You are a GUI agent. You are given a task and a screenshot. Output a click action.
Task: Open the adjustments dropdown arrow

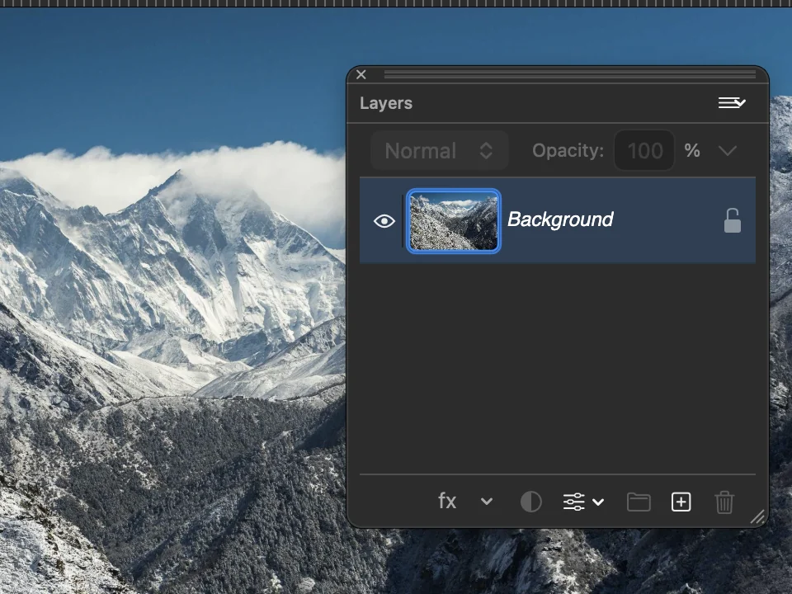pyautogui.click(x=598, y=502)
